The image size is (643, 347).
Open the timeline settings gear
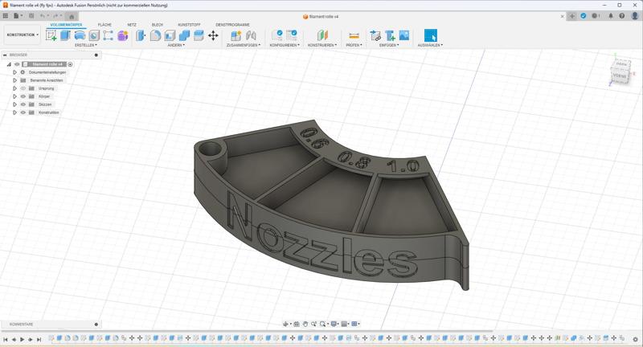coord(635,339)
